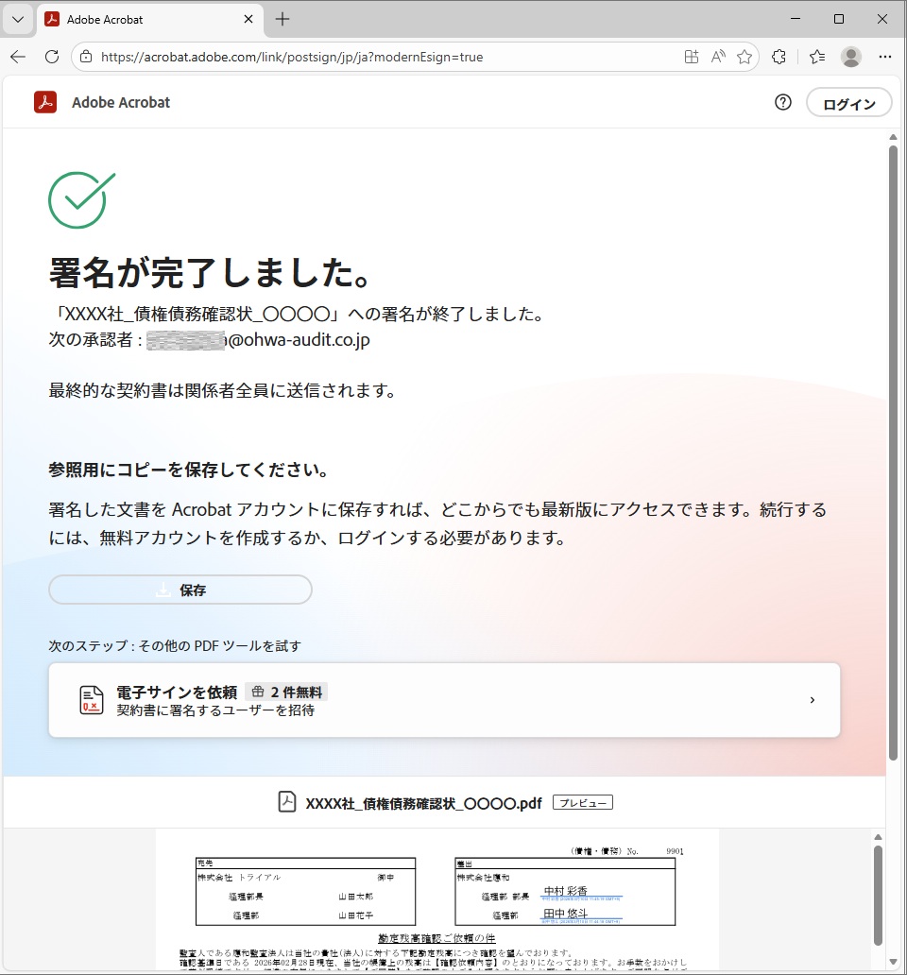Click the address bar URL field
907x975 pixels.
pos(378,57)
